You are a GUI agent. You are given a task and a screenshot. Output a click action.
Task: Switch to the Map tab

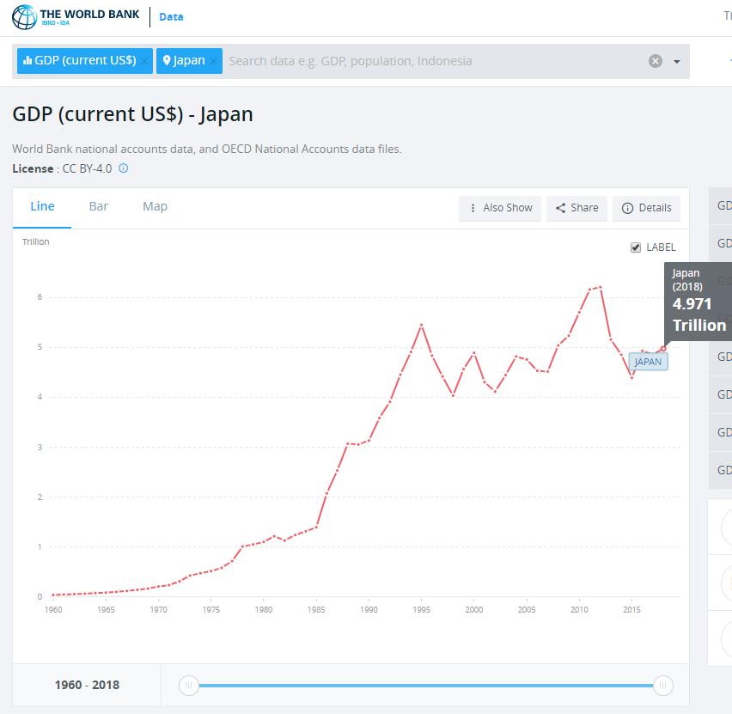click(x=155, y=206)
